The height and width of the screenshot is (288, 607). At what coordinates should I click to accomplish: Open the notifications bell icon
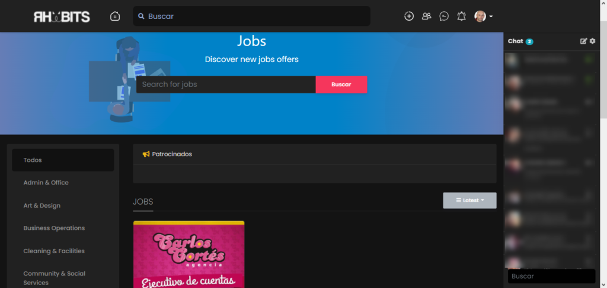[461, 16]
